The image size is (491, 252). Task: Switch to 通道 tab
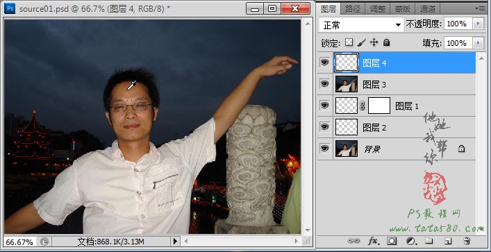(427, 9)
